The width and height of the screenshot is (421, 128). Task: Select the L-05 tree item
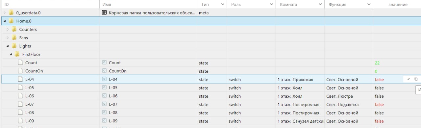(30, 88)
